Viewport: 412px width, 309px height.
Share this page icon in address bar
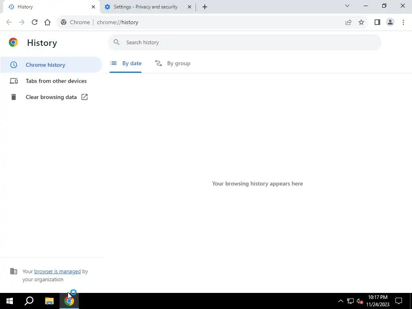(348, 23)
